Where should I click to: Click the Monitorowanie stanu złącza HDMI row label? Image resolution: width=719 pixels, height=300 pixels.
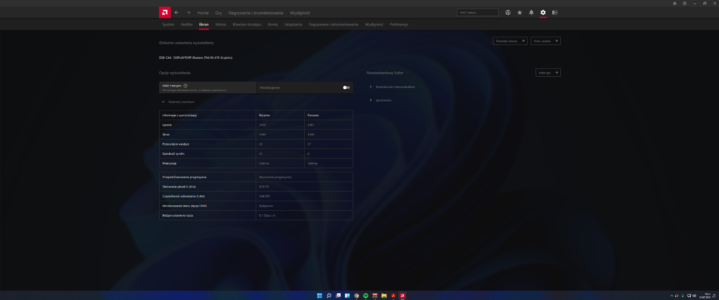[185, 206]
